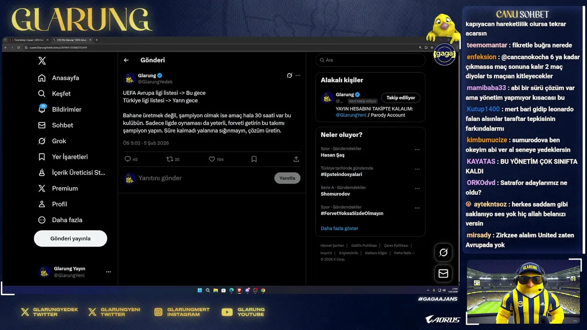
Task: Open the Premium page
Action: [x=58, y=188]
